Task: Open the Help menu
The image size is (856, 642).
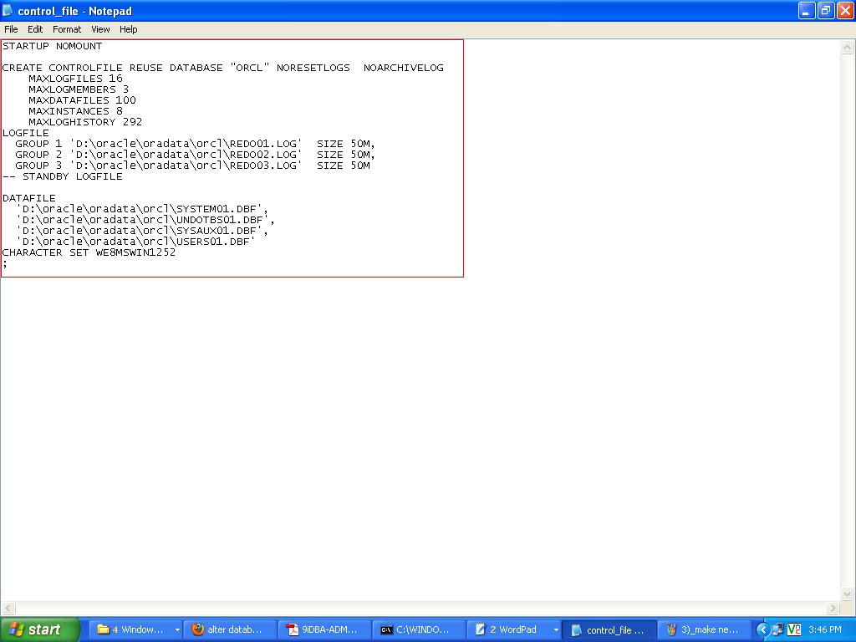Action: (x=128, y=28)
